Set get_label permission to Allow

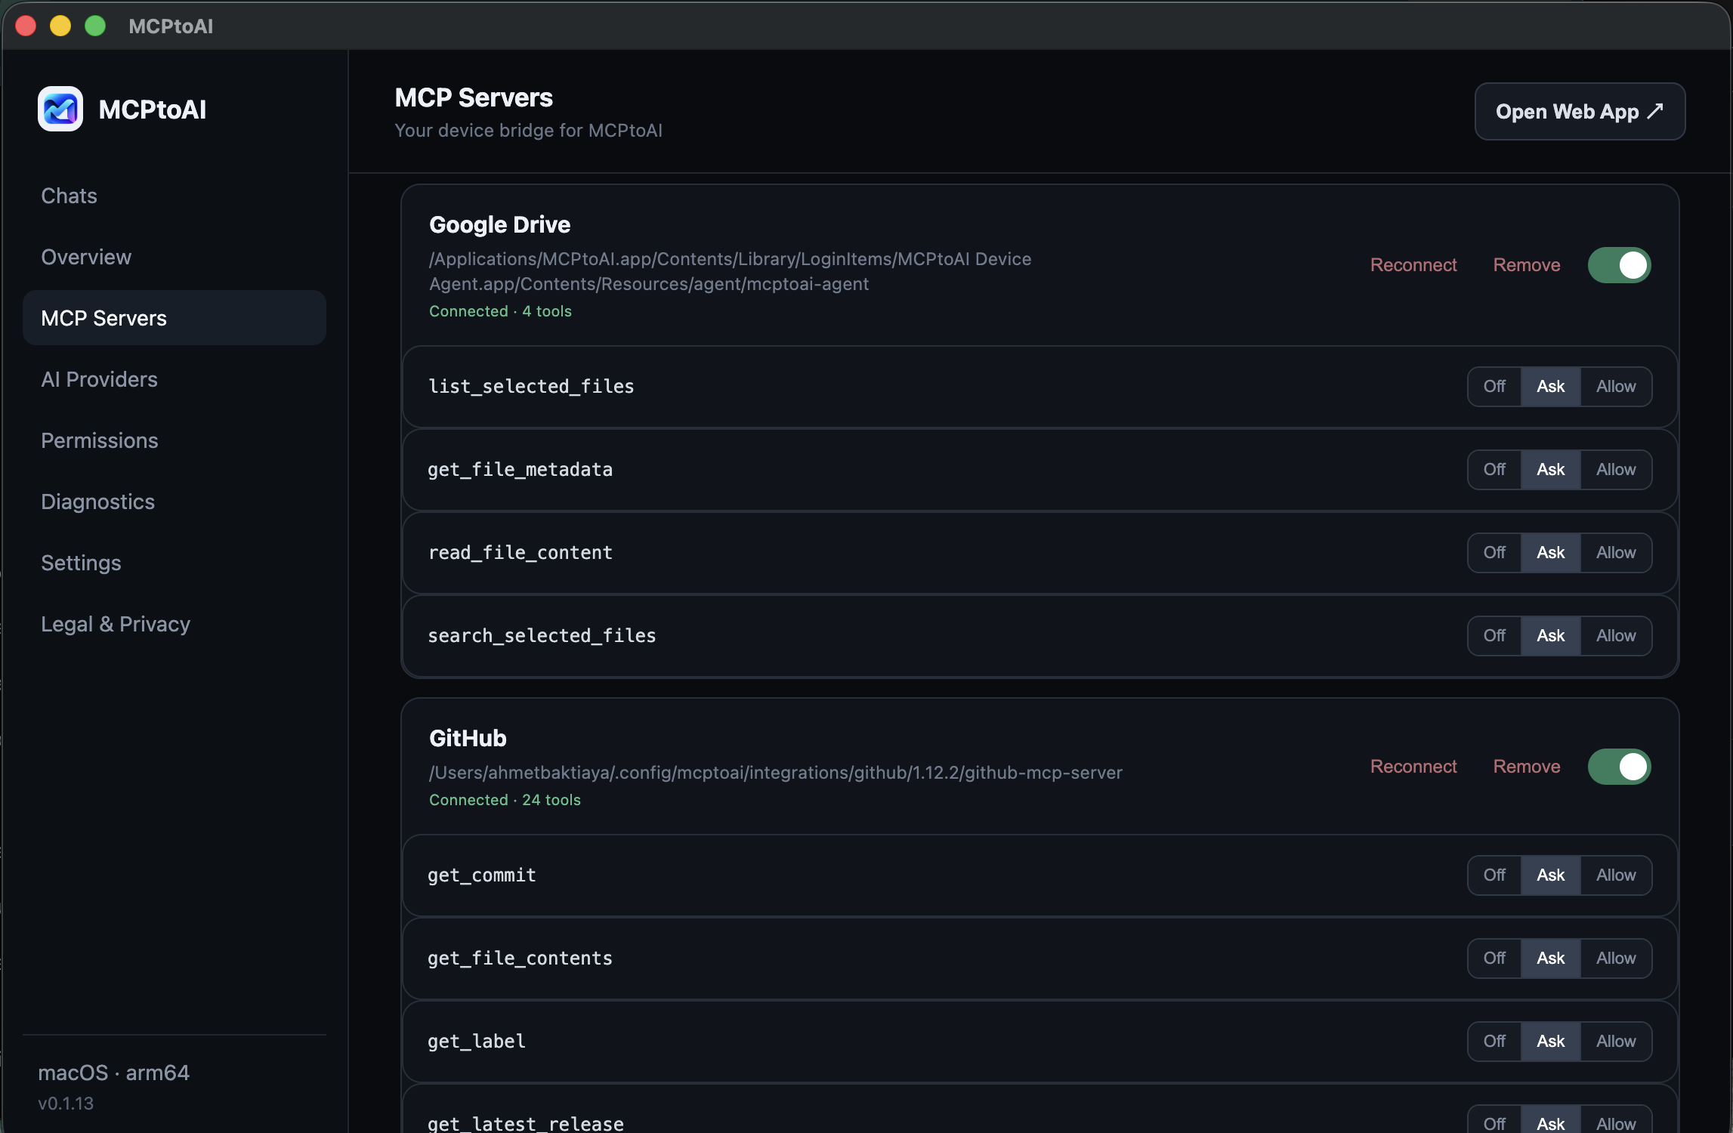tap(1616, 1042)
